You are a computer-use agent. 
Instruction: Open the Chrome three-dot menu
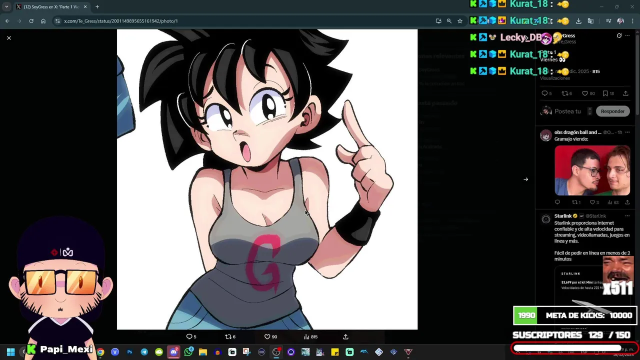click(632, 21)
